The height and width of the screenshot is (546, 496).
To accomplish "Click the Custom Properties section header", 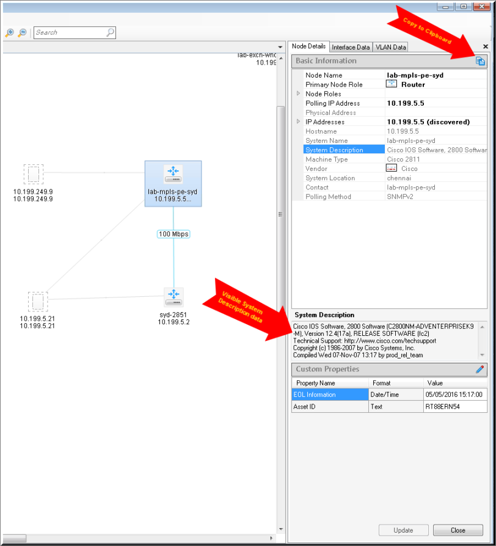I will click(389, 369).
